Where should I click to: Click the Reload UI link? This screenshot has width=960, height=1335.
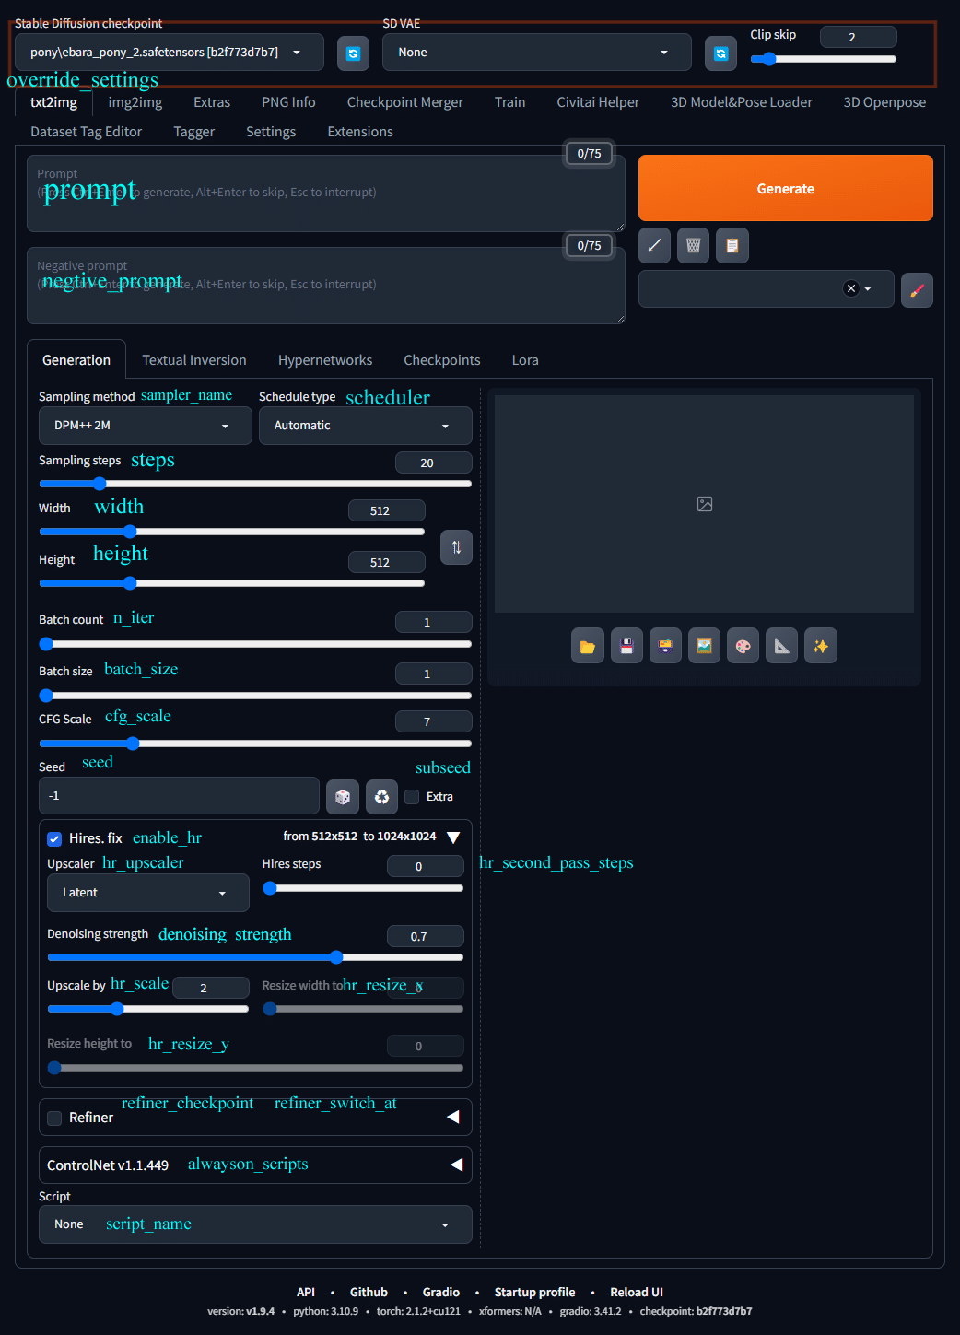point(636,1292)
